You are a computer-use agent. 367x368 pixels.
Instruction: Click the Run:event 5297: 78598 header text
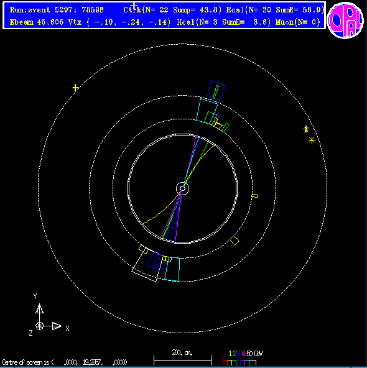pyautogui.click(x=57, y=10)
